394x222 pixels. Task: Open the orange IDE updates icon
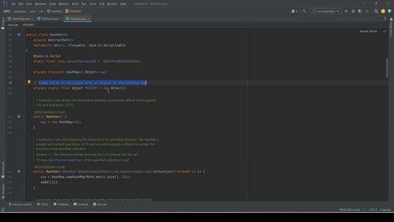coord(383,11)
